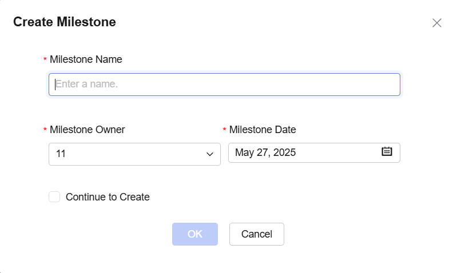This screenshot has height=273, width=461.
Task: Focus the Milestone Name text field
Action: [x=224, y=85]
